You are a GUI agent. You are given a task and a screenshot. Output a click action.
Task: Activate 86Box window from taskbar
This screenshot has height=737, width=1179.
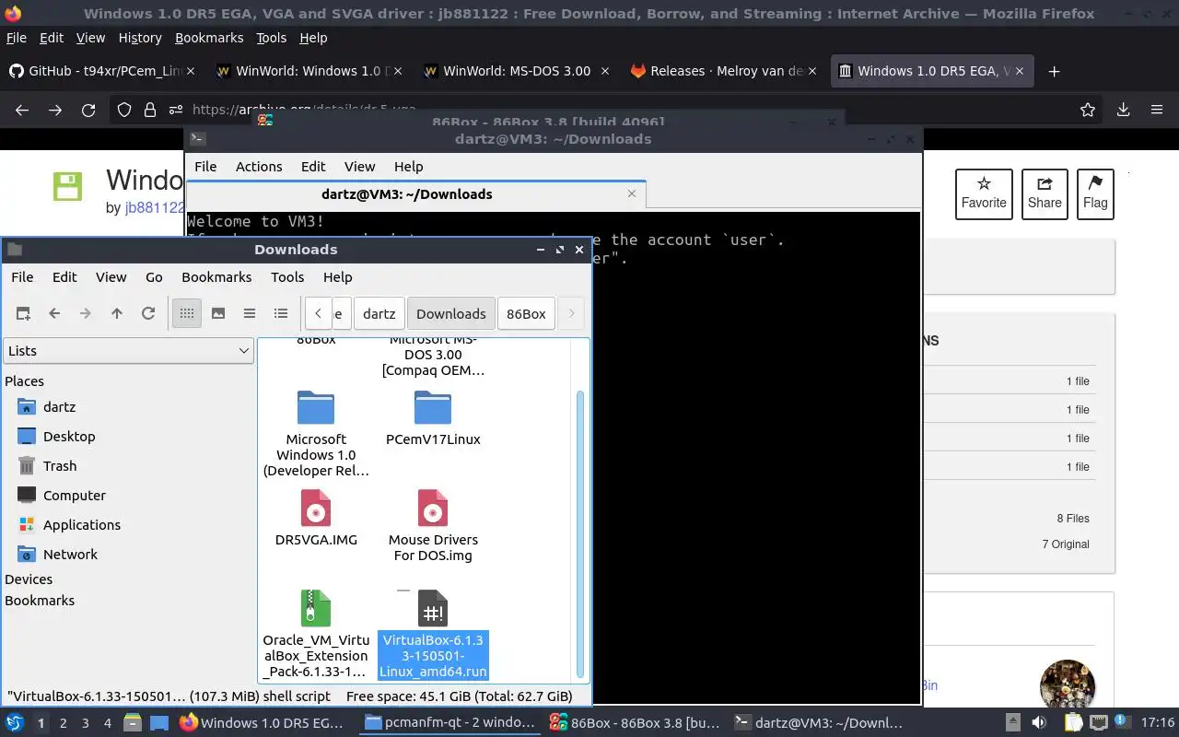pos(636,723)
